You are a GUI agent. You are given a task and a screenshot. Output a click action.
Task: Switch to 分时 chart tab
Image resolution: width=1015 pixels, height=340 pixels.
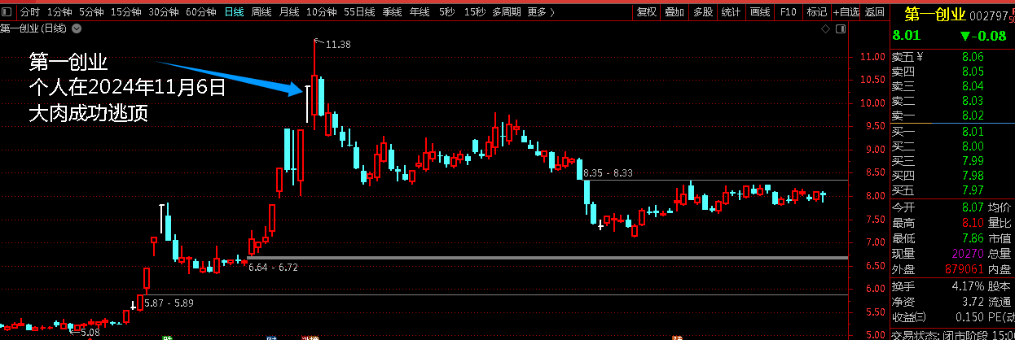(29, 12)
